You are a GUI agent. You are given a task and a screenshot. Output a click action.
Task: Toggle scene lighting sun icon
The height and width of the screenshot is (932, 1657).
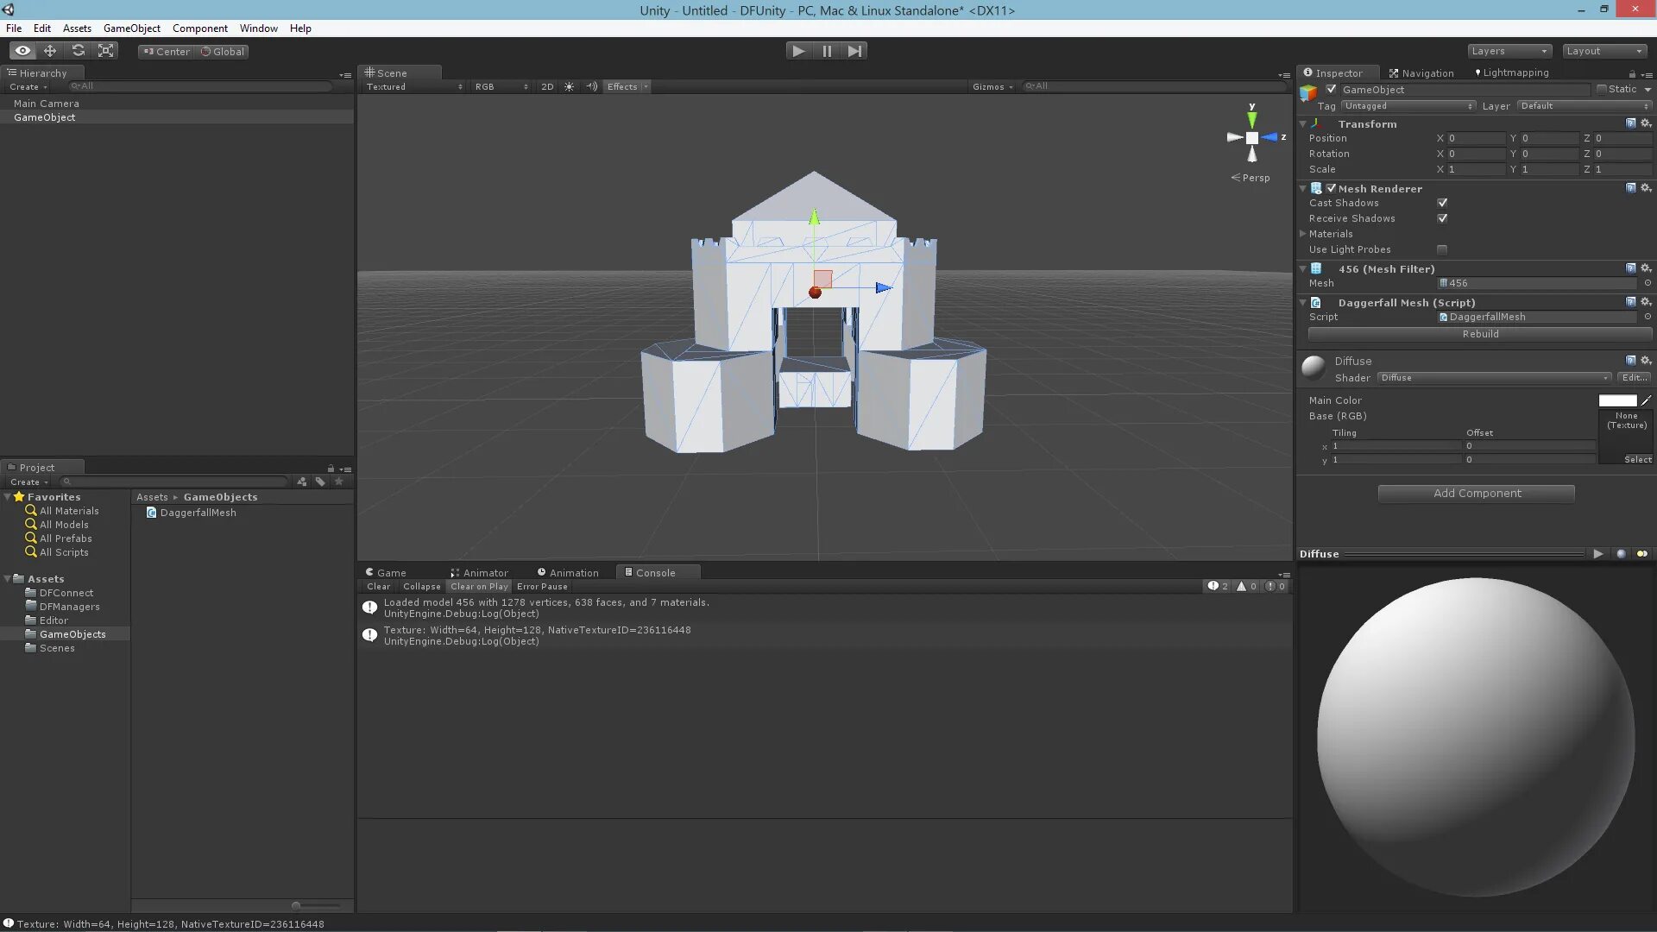point(569,86)
